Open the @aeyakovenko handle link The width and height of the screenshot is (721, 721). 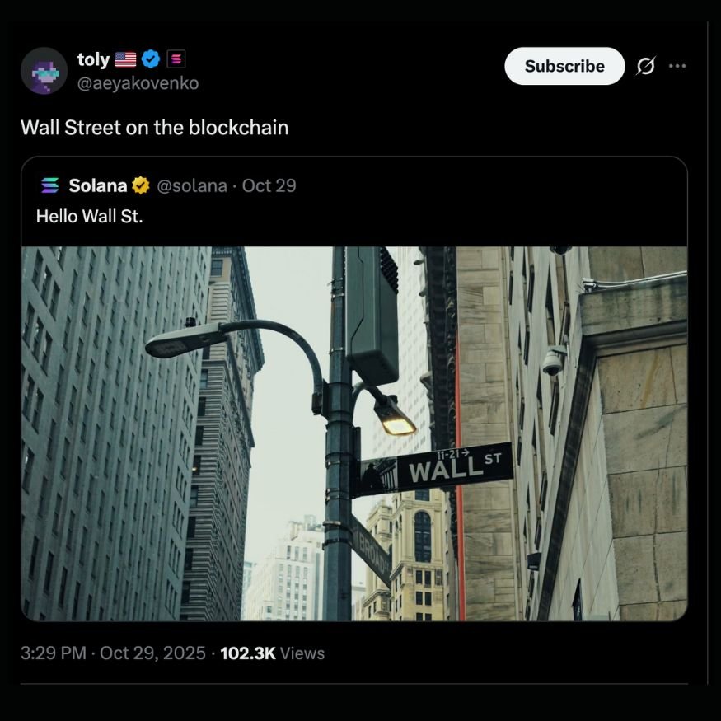pyautogui.click(x=138, y=83)
